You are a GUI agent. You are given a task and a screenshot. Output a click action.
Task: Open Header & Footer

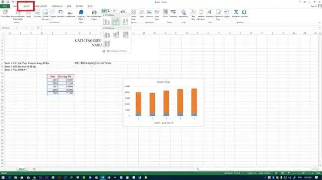(201, 15)
